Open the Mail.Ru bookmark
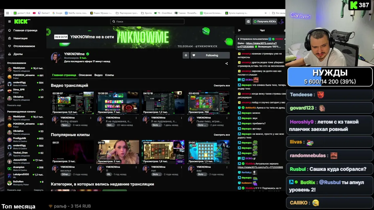This screenshot has width=374, height=210. [x=76, y=13]
